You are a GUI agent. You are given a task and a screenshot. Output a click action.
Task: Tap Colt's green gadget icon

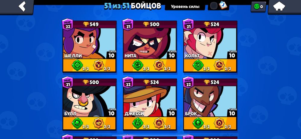[198, 65]
